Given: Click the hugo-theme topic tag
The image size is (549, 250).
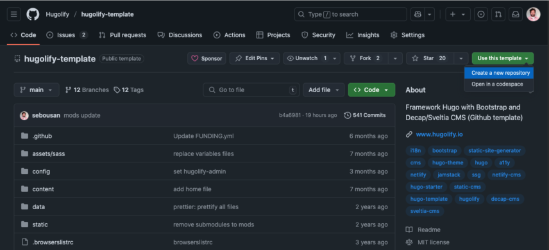Looking at the screenshot, I should click(448, 162).
